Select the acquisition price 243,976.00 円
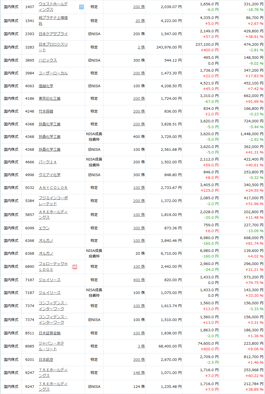This screenshot has height=394, width=265. [x=169, y=47]
